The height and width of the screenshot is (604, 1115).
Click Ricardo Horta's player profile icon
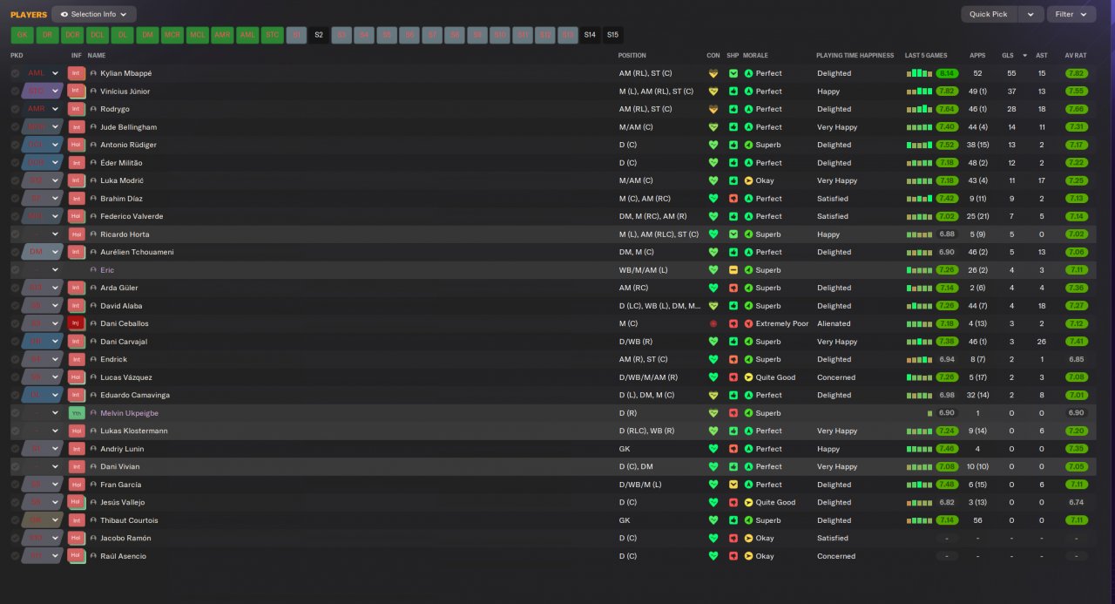coord(93,234)
